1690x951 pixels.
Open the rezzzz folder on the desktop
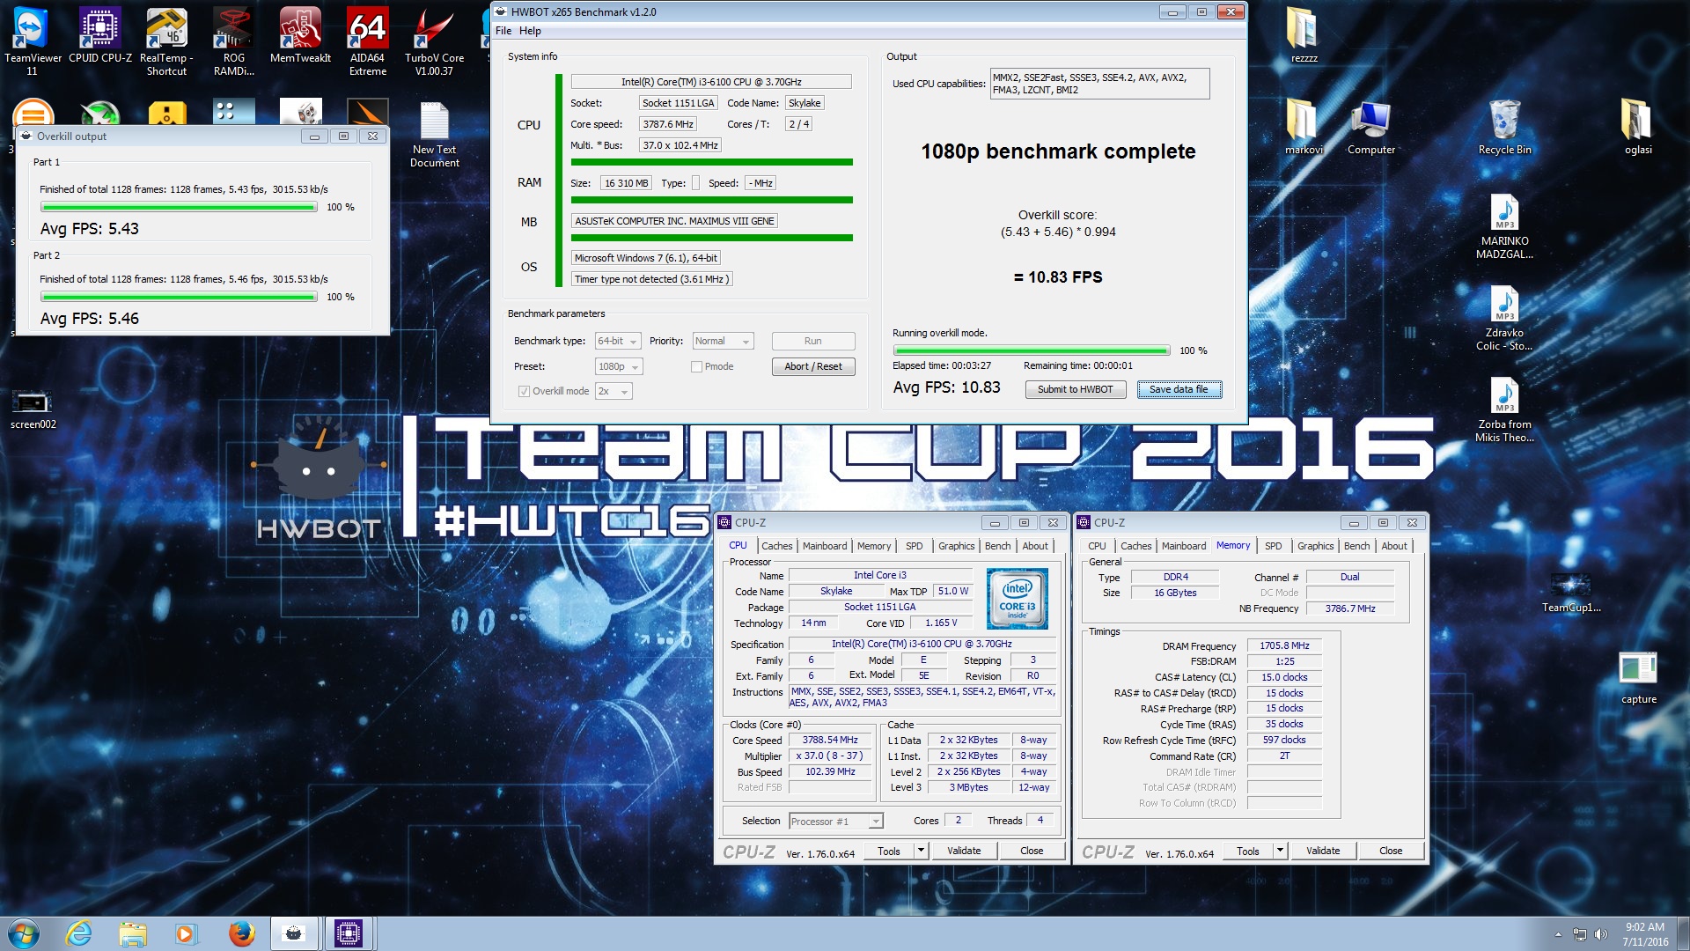tap(1304, 35)
